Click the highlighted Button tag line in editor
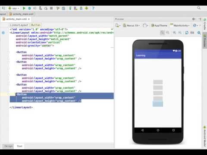This screenshot has height=155, width=207. [x=22, y=94]
